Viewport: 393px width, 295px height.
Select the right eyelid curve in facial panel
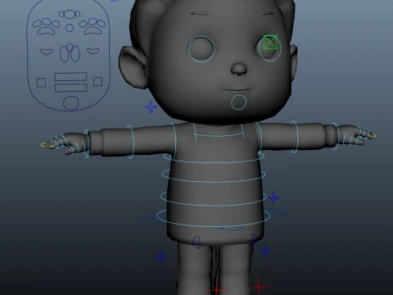(93, 51)
